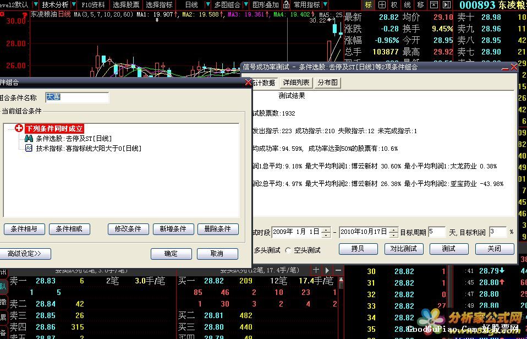This screenshot has height=339, width=527.
Task: Click the 对比测试 button
Action: (404, 249)
